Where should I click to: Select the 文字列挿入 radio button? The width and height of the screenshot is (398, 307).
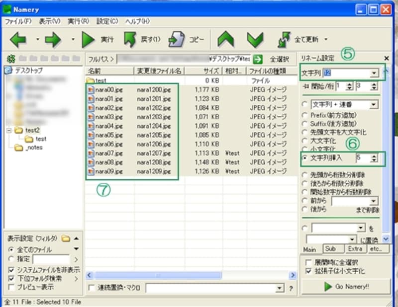(x=304, y=158)
